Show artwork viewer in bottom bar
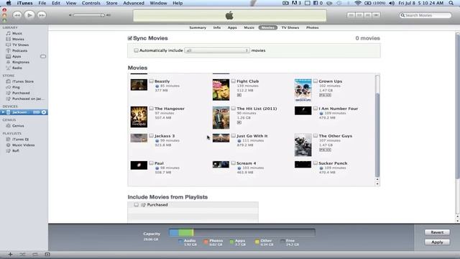Screen dimensions: 460x259 coord(47,254)
